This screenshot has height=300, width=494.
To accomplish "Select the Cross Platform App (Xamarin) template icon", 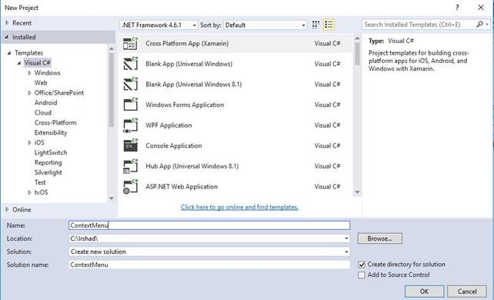I will point(131,43).
